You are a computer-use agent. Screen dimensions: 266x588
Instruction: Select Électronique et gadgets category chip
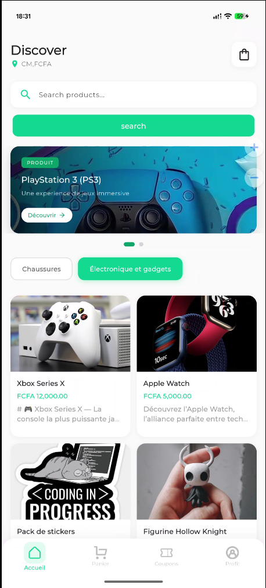point(130,269)
